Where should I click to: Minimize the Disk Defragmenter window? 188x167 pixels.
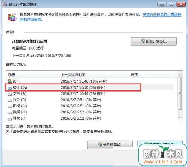click(162, 5)
